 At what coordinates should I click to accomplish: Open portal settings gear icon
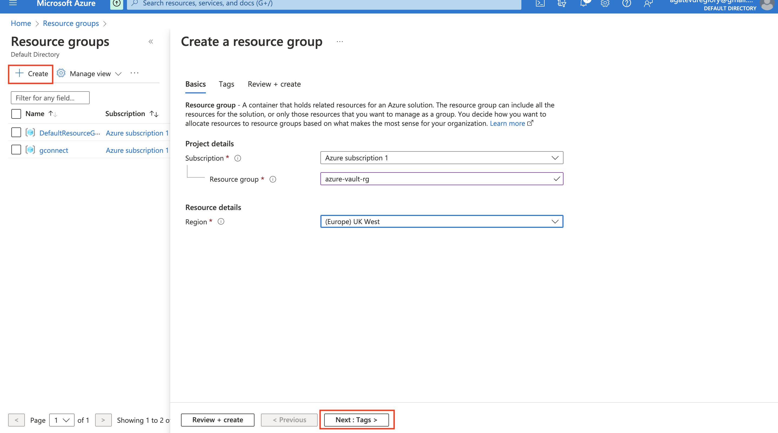605,4
